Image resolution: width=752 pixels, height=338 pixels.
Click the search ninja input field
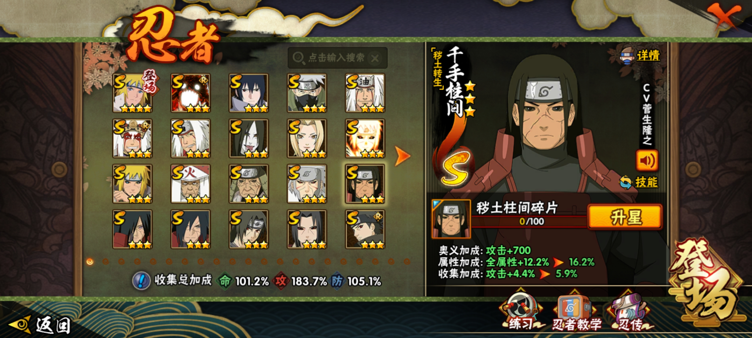[x=338, y=58]
